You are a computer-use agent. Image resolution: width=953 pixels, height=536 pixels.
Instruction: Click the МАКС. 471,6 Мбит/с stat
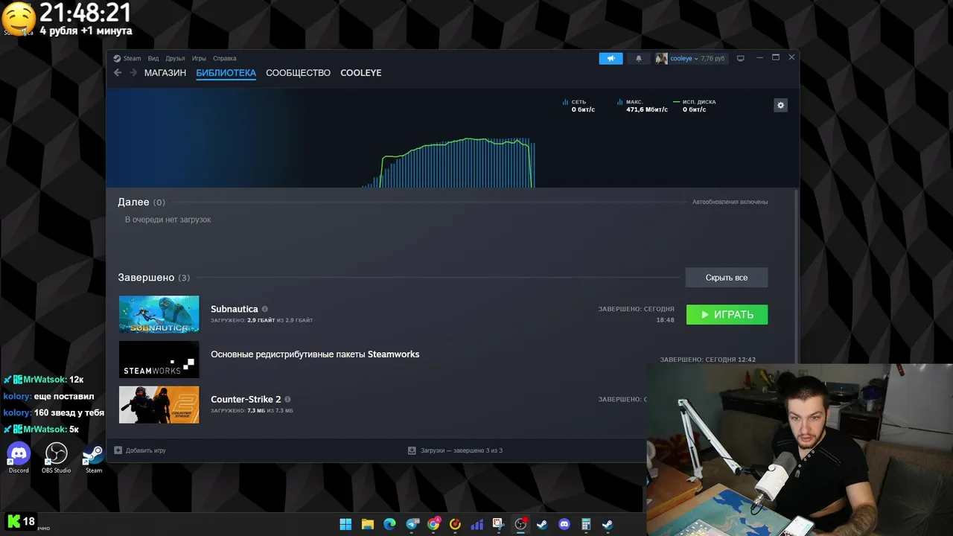[x=643, y=106]
